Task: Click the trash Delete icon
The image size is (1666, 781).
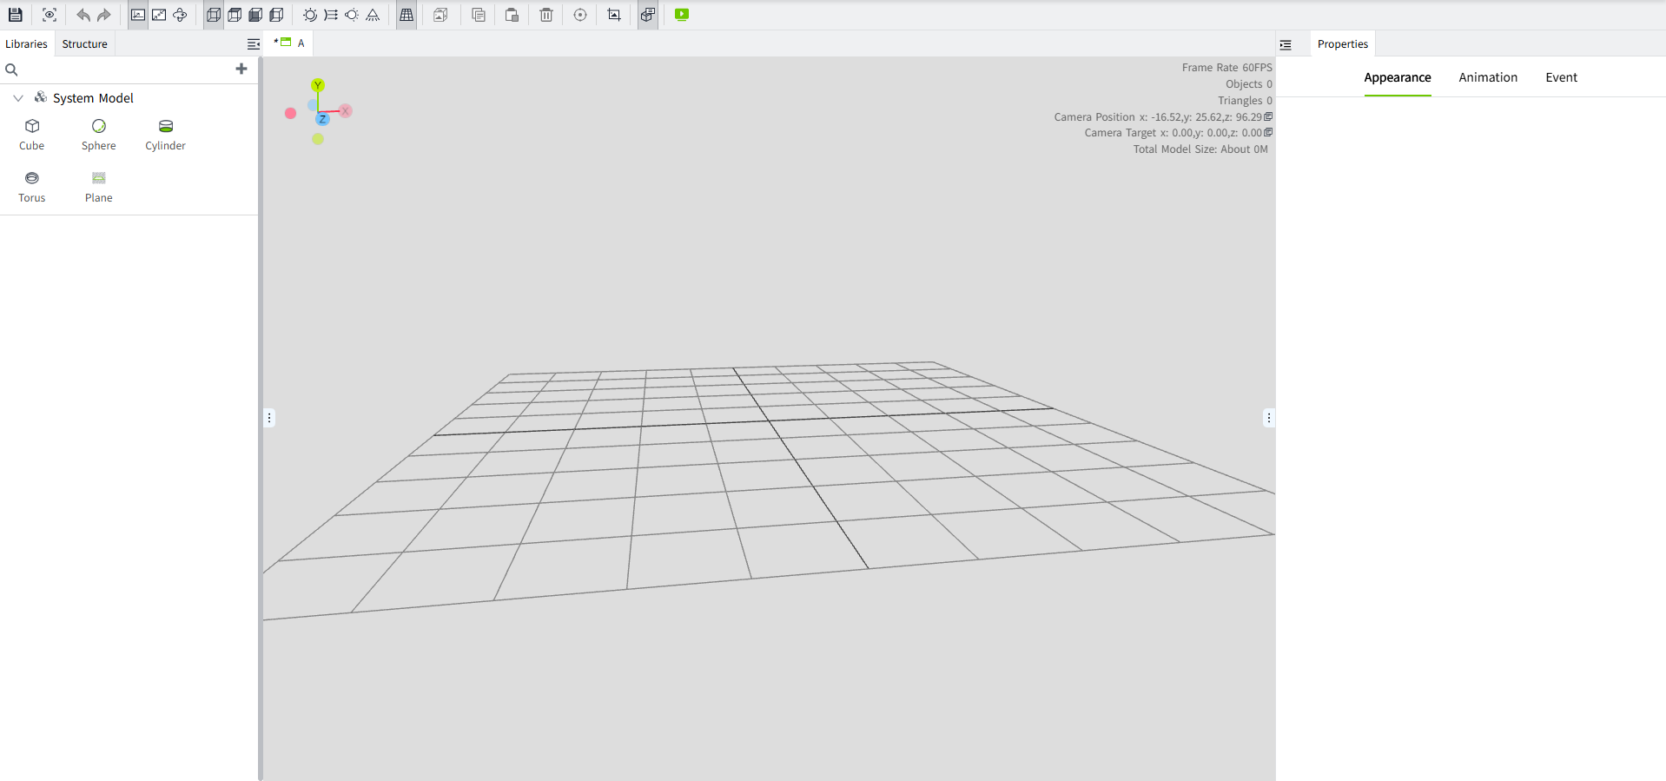Action: coord(546,15)
